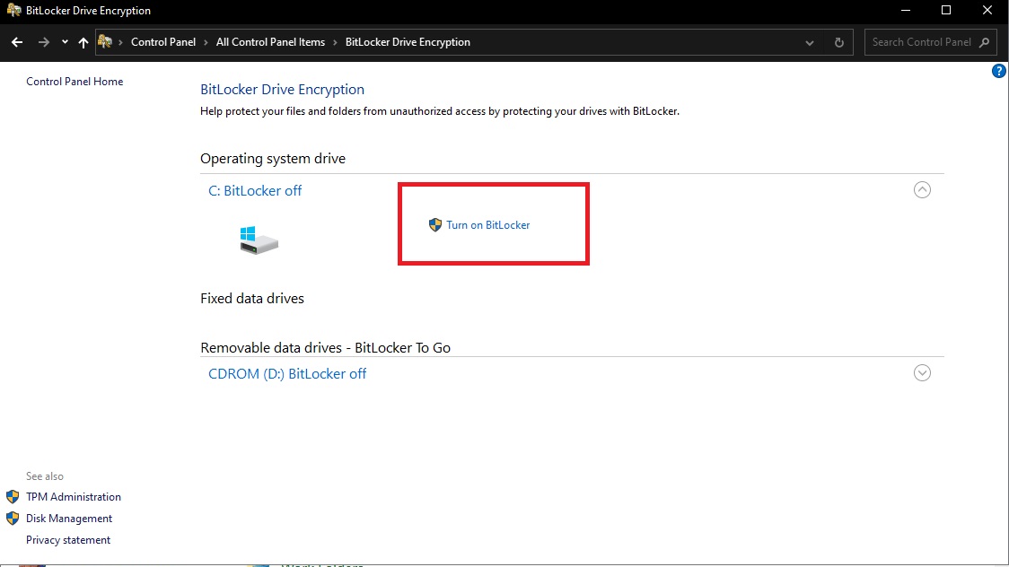Click the search magnifier icon
Image resolution: width=1009 pixels, height=567 pixels.
click(984, 42)
